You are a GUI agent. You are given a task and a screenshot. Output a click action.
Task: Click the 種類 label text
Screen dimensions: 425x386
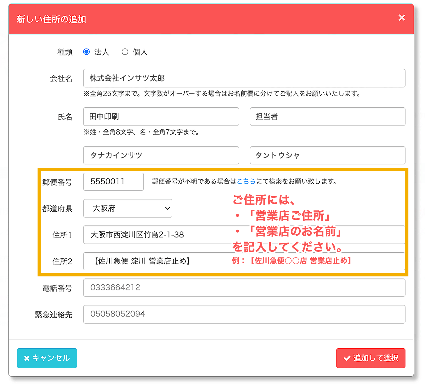click(x=65, y=52)
